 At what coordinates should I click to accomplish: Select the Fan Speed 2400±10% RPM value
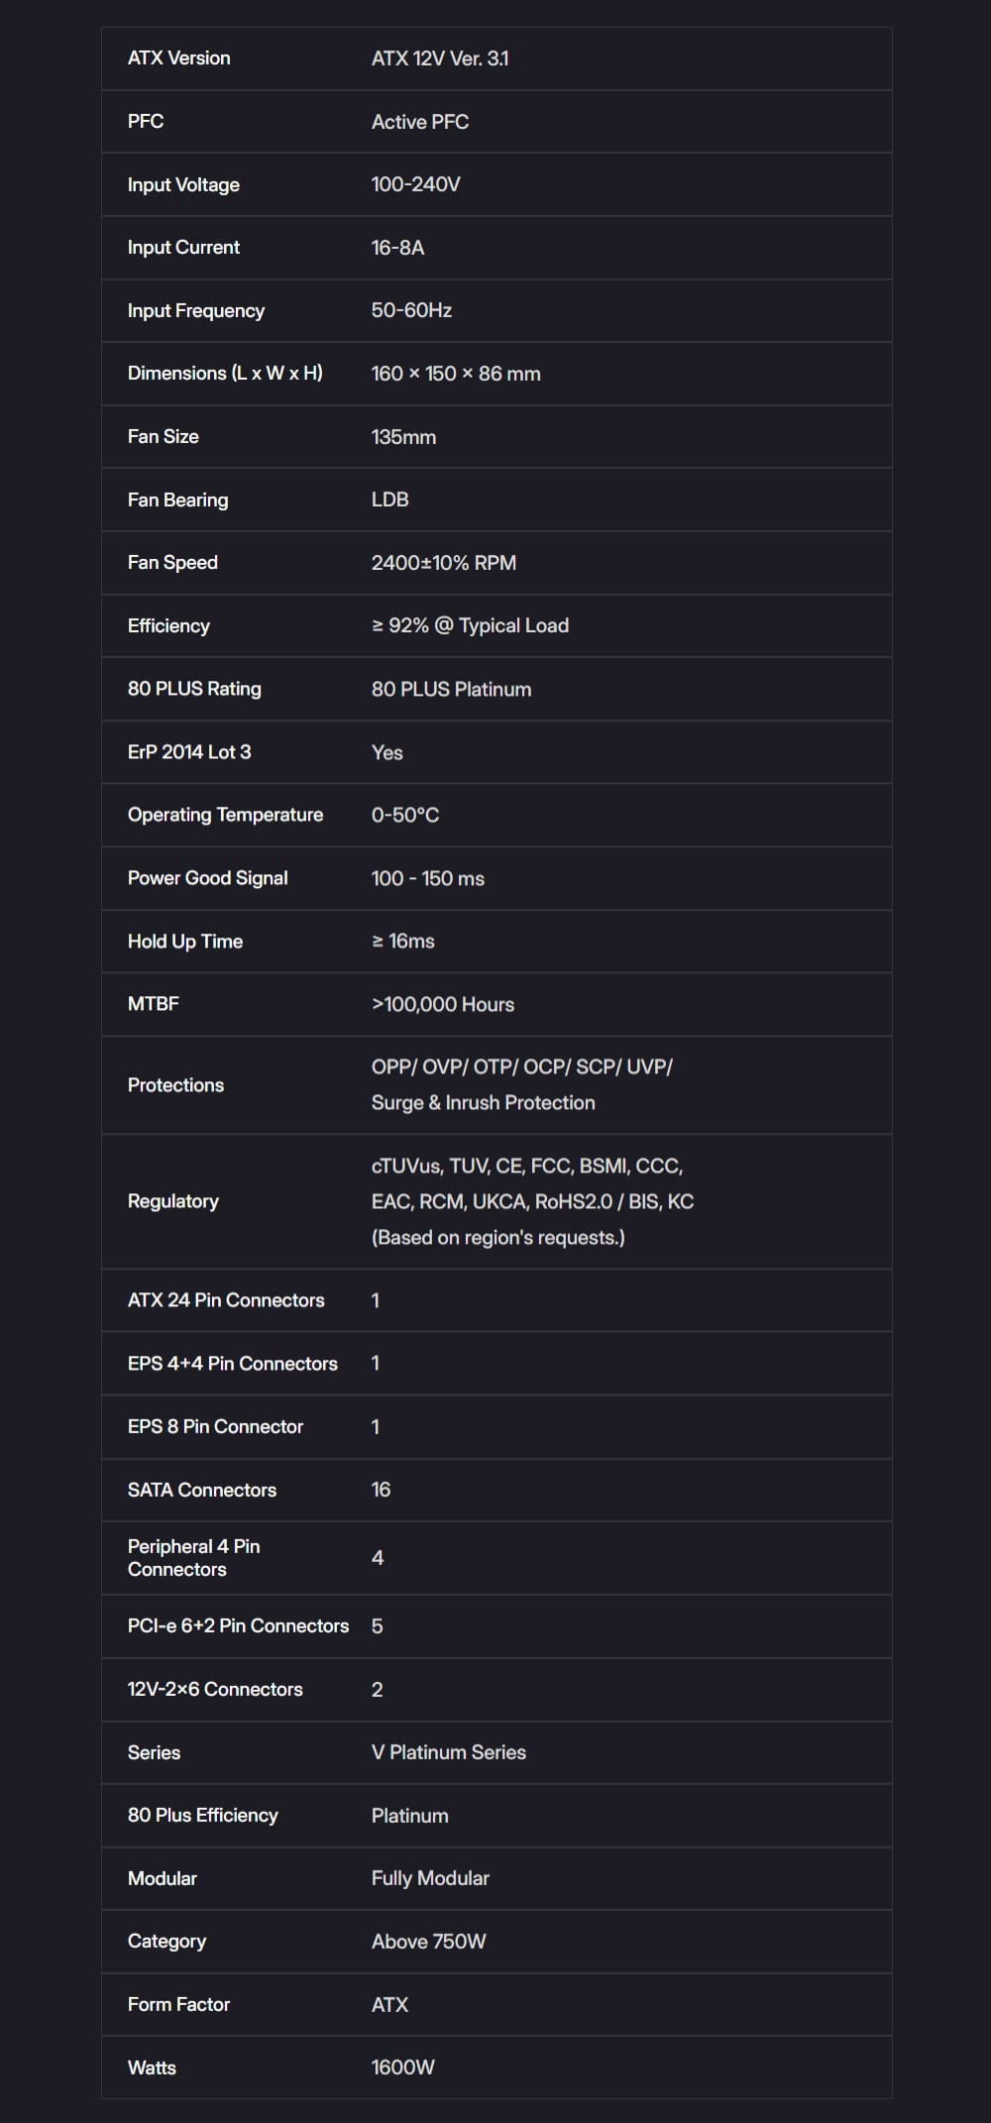pyautogui.click(x=443, y=563)
